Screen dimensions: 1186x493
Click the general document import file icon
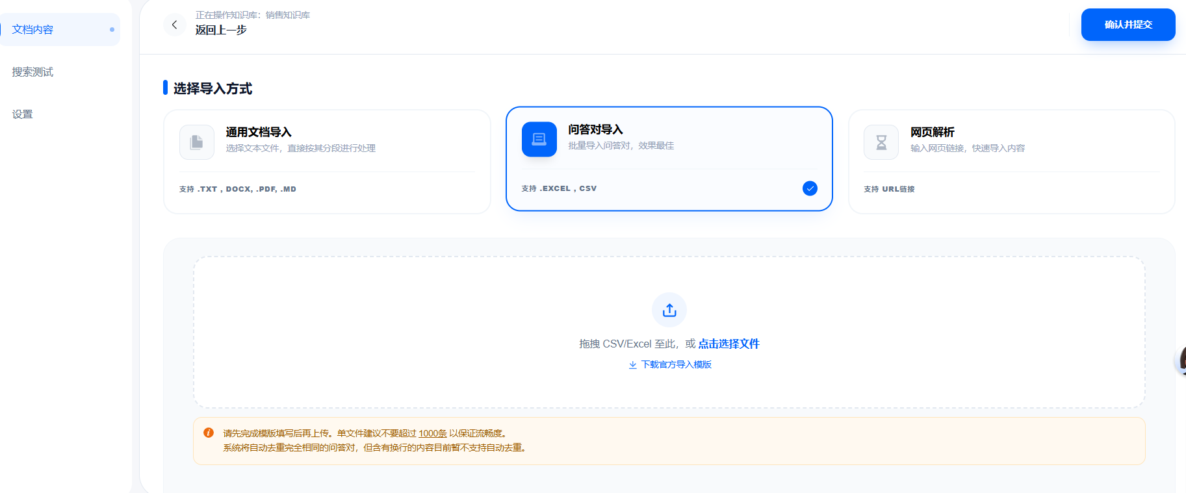(x=196, y=142)
